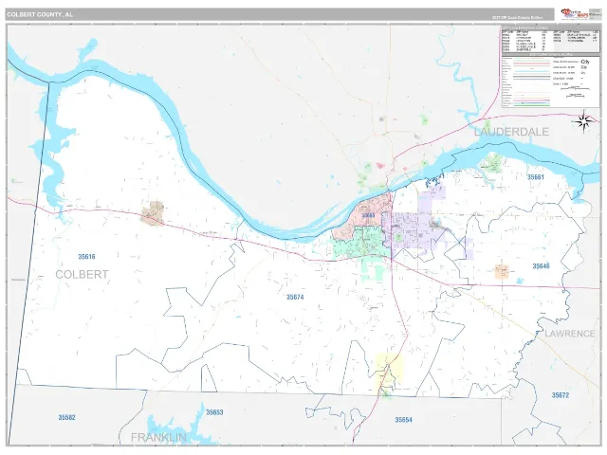Click the small orange town near 35646

pos(502,272)
